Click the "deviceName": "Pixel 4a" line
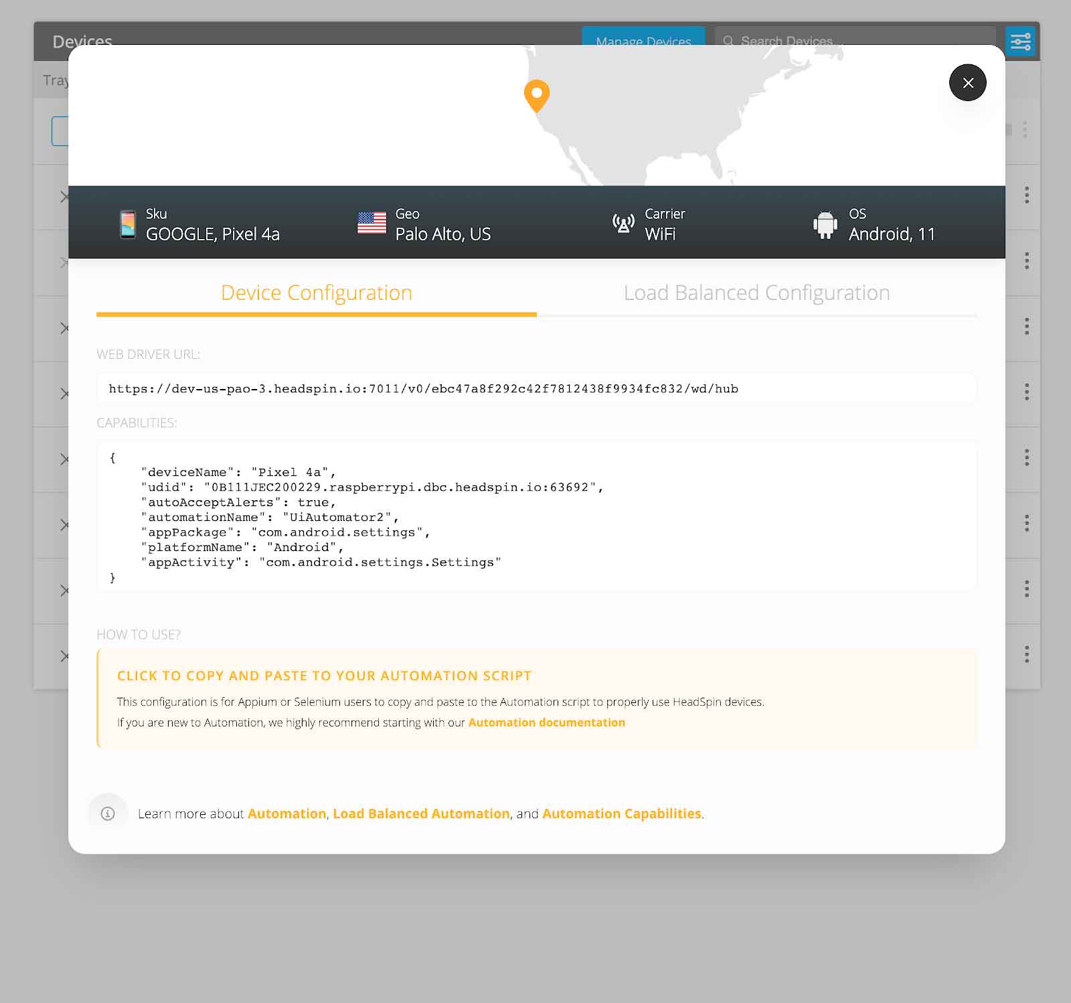Viewport: 1071px width, 1003px height. (238, 472)
